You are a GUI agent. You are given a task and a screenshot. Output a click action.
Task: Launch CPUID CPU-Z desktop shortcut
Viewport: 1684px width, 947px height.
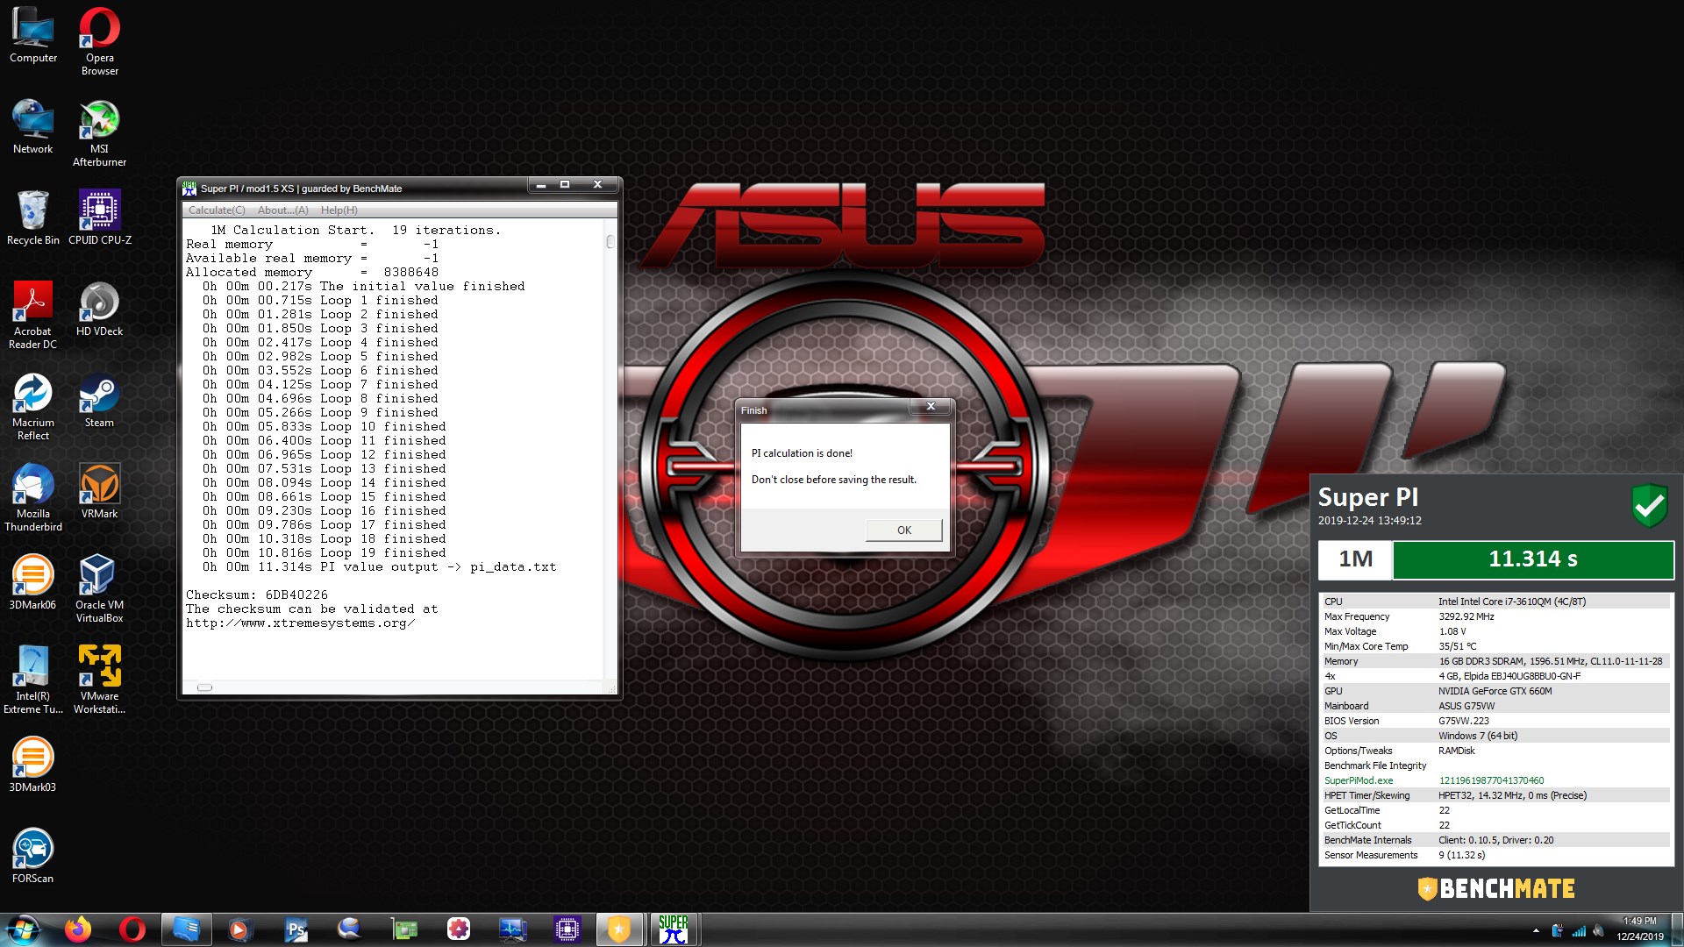tap(100, 217)
